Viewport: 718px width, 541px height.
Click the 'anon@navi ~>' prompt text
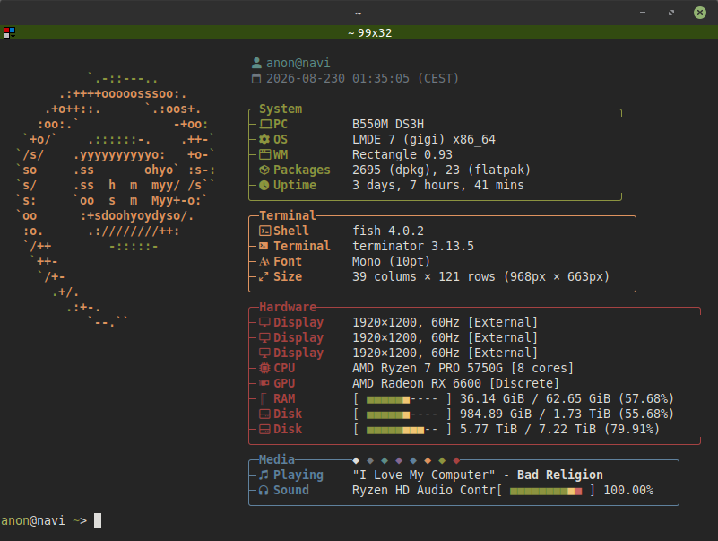tap(44, 521)
